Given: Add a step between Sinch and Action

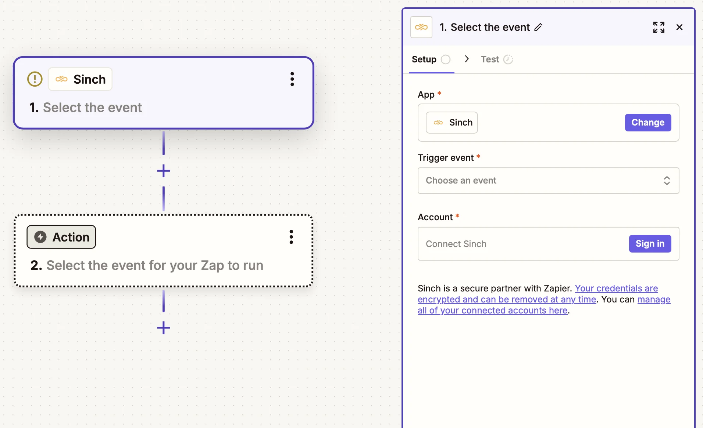Looking at the screenshot, I should click(x=164, y=171).
